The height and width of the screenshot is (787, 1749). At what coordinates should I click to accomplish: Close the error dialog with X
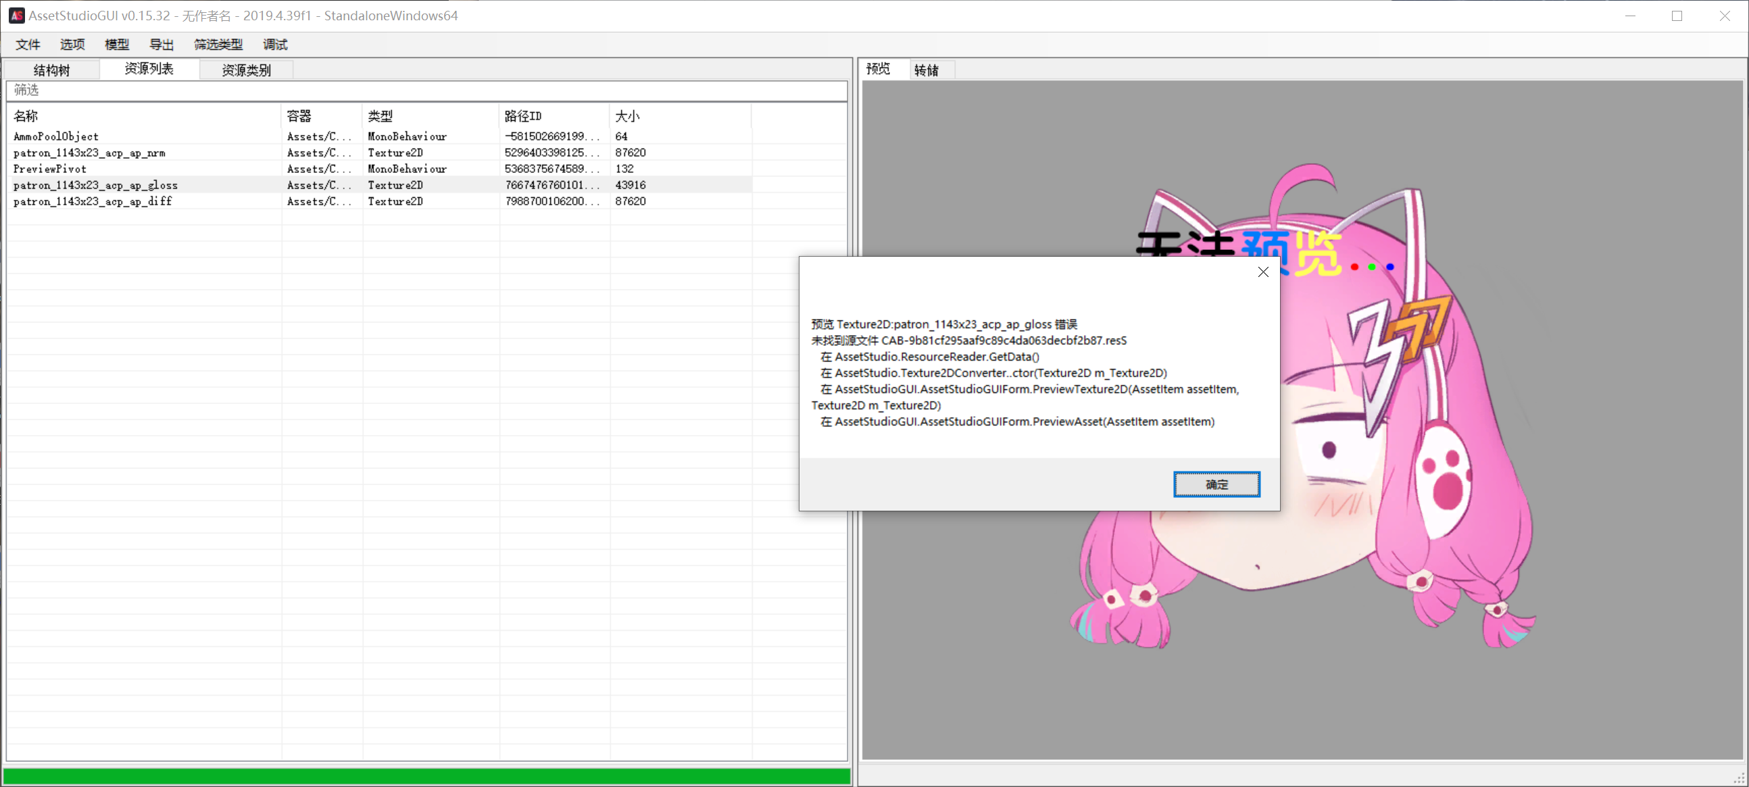[x=1262, y=272]
